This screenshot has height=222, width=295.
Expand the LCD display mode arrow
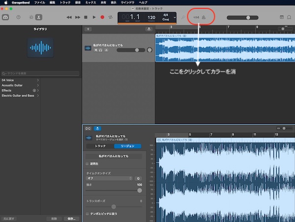175,18
